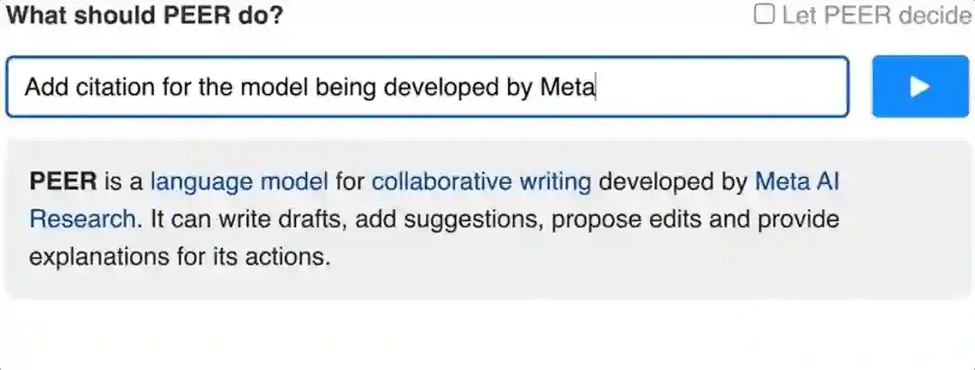Click 'developed by' in the description
Viewport: 975px width, 370px height.
pos(673,182)
